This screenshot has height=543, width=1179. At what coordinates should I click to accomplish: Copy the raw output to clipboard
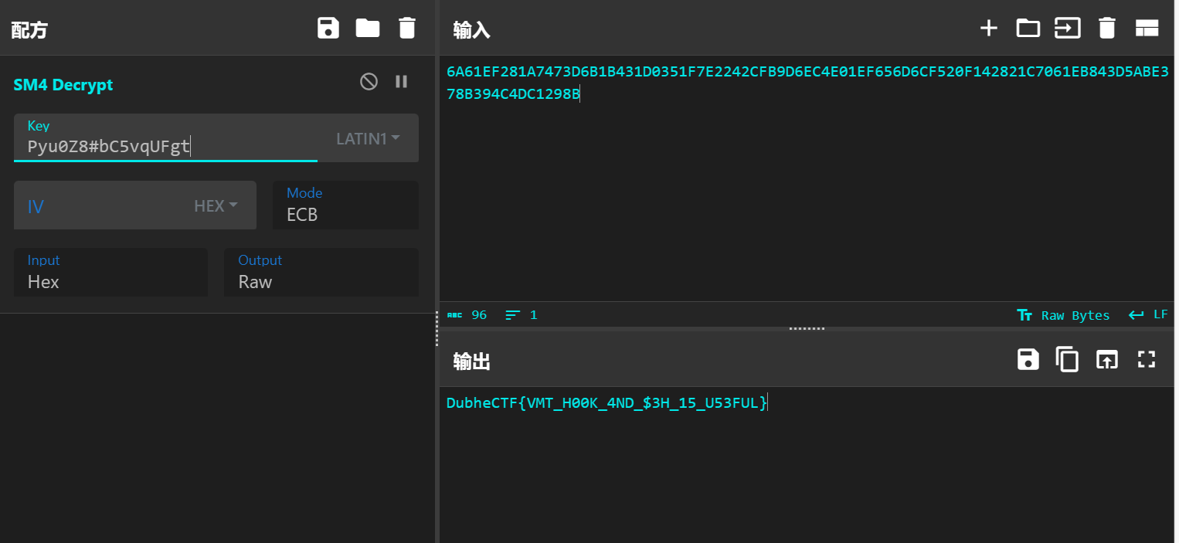(1067, 359)
